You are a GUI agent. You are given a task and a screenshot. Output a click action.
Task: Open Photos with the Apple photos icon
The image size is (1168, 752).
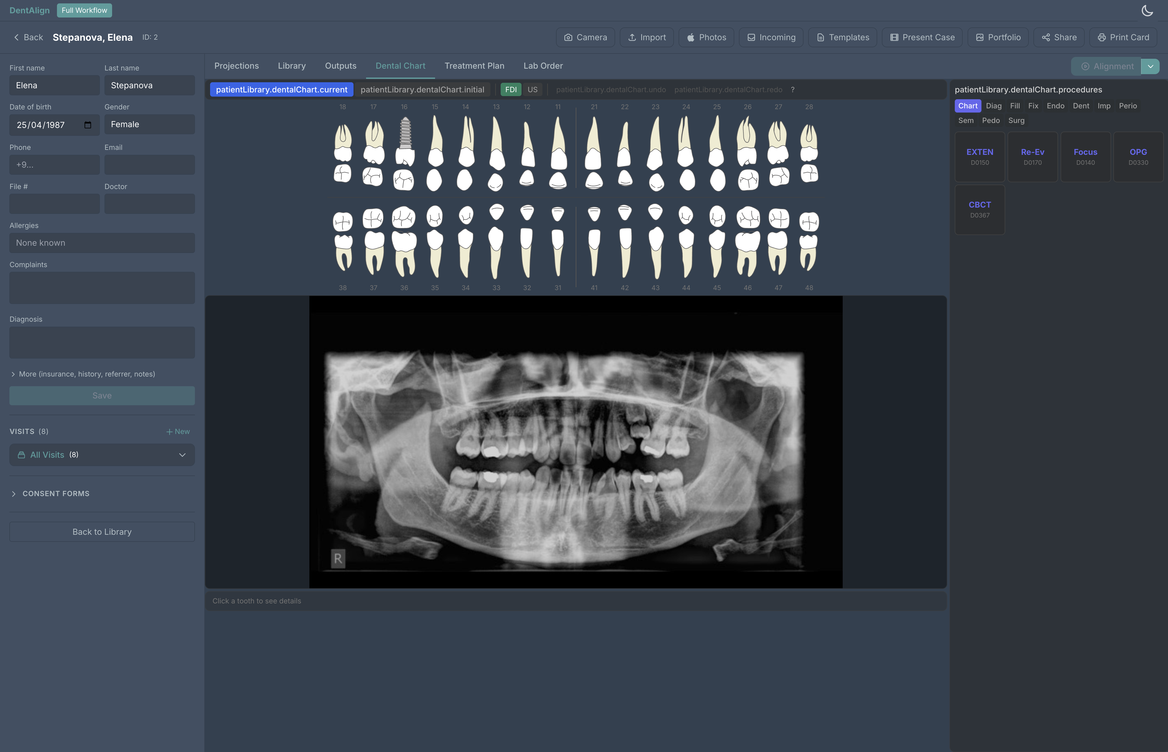pos(706,37)
